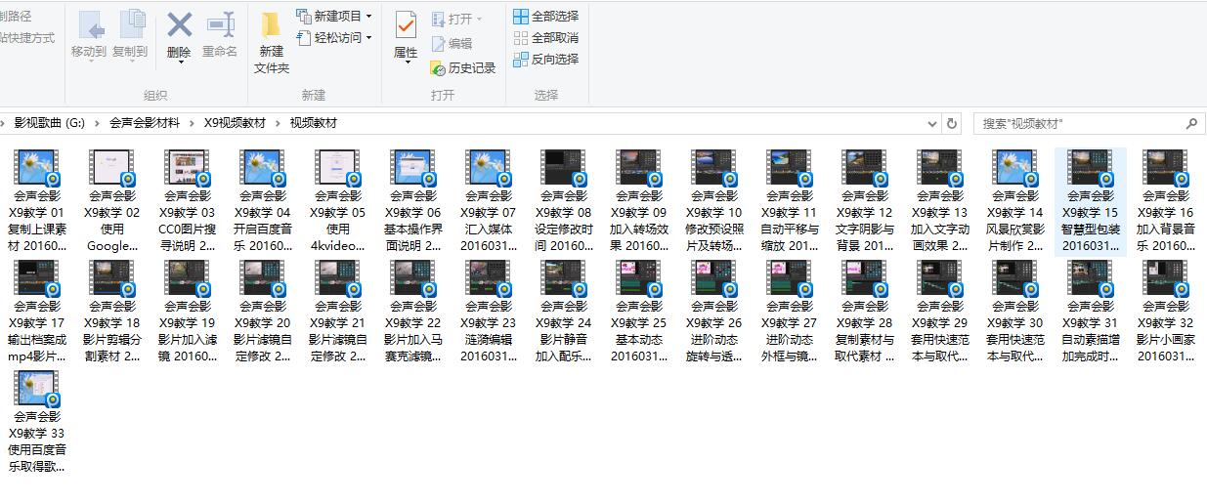
Task: Select video X9教学 01 复制上课素材
Action: pyautogui.click(x=37, y=201)
